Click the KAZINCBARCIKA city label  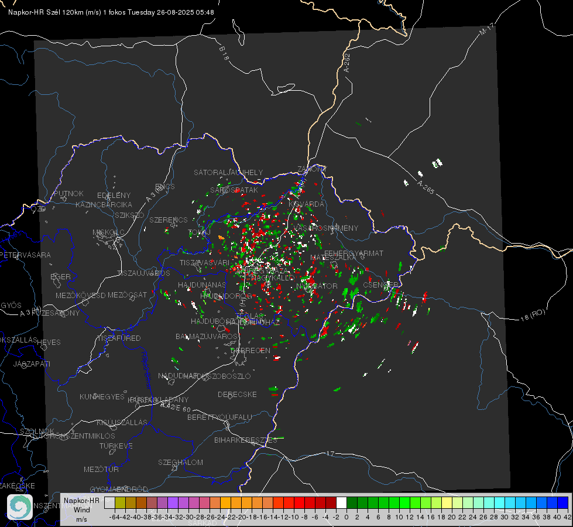104,204
